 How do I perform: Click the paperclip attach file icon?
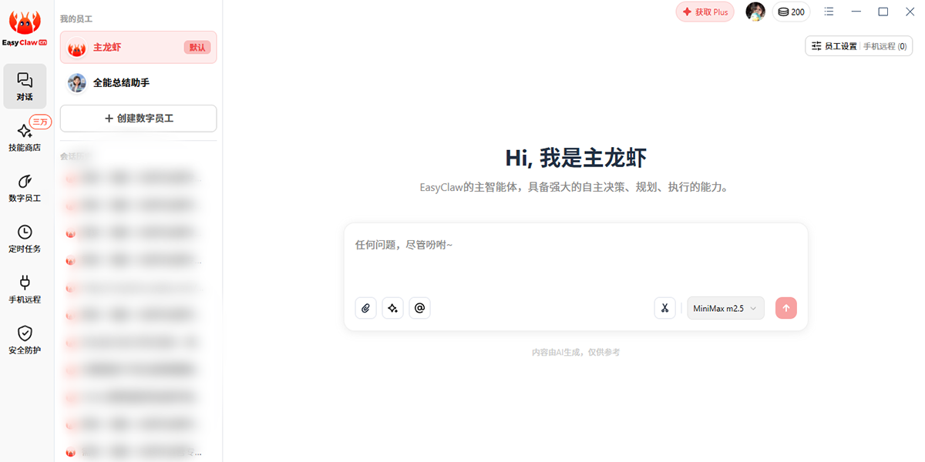point(366,308)
